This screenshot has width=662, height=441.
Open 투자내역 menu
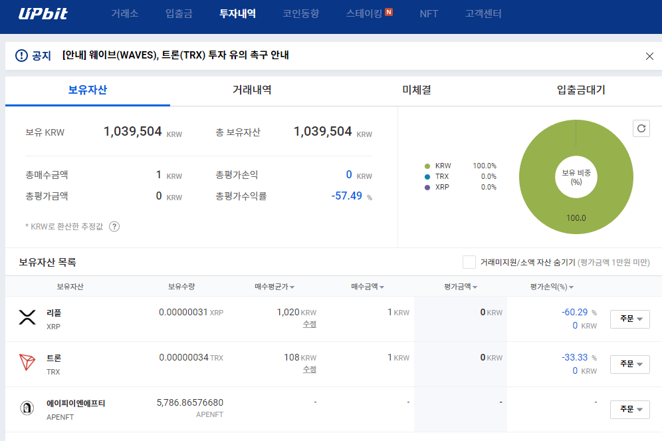(x=238, y=13)
